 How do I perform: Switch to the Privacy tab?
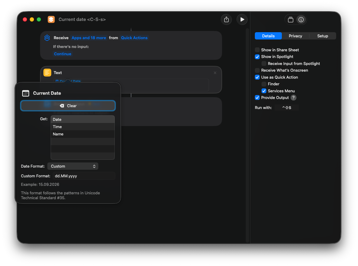(x=295, y=36)
